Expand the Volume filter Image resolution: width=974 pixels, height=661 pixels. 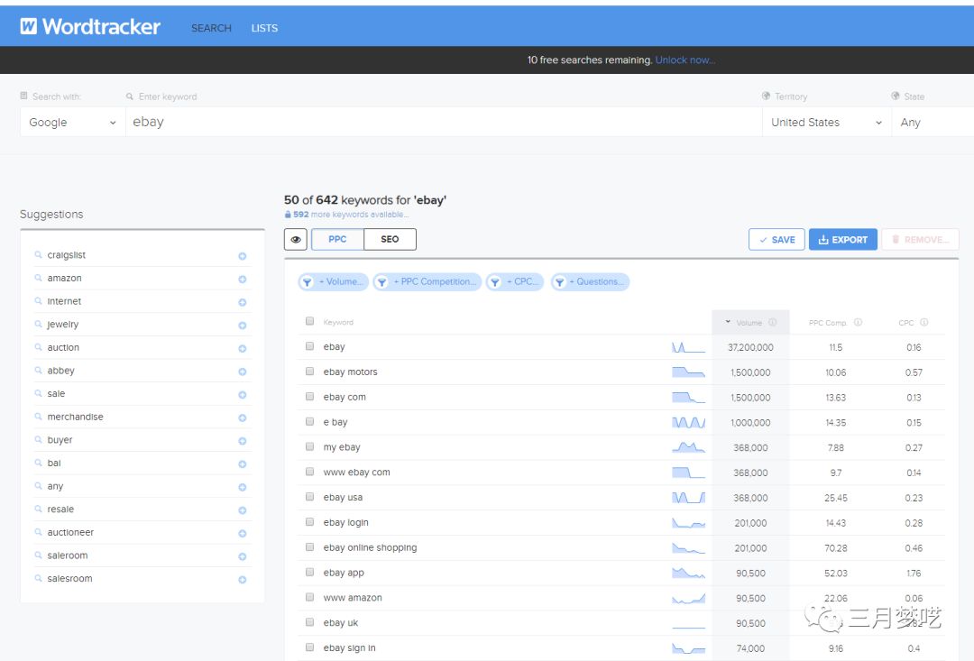[x=334, y=282]
